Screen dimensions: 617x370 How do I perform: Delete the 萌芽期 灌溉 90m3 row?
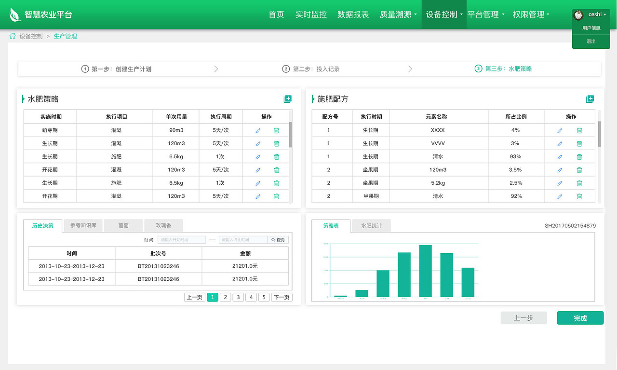[x=277, y=130]
